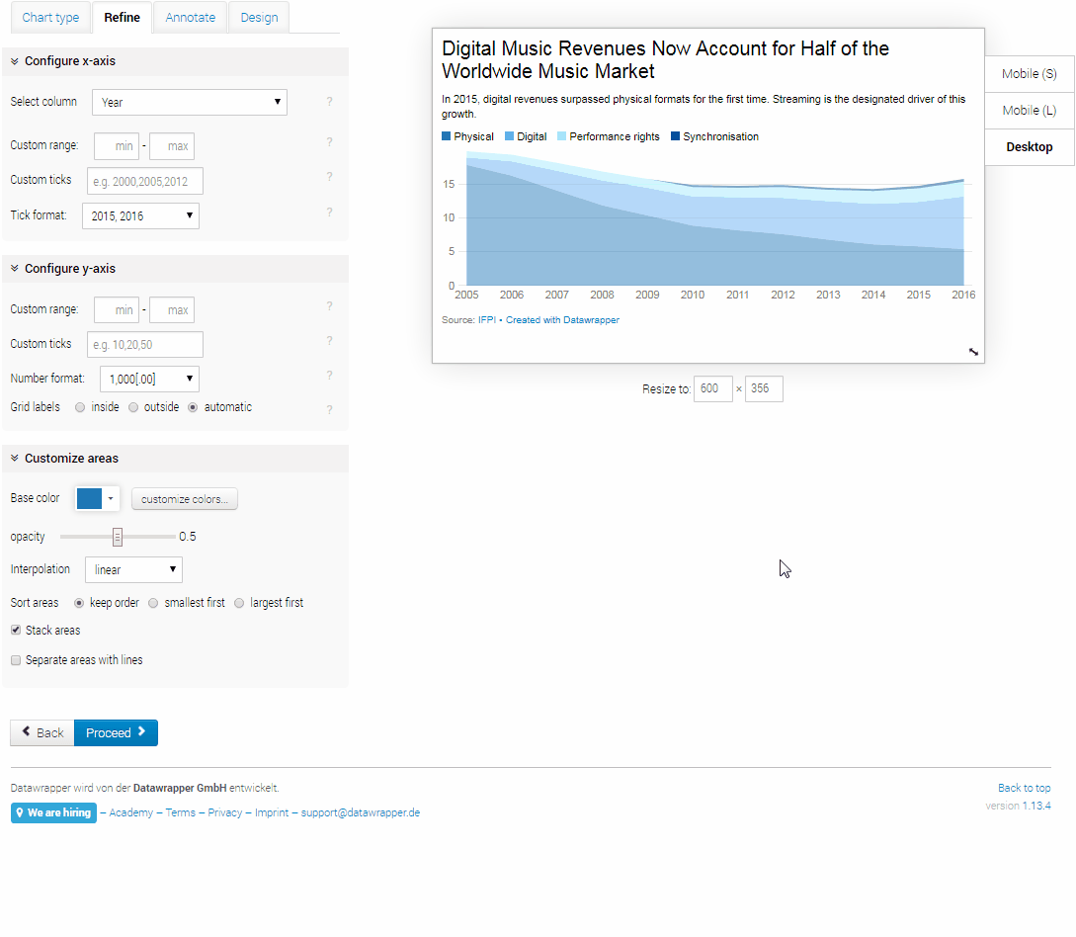1076x937 pixels.
Task: Click the y-axis custom range max field
Action: coord(172,310)
